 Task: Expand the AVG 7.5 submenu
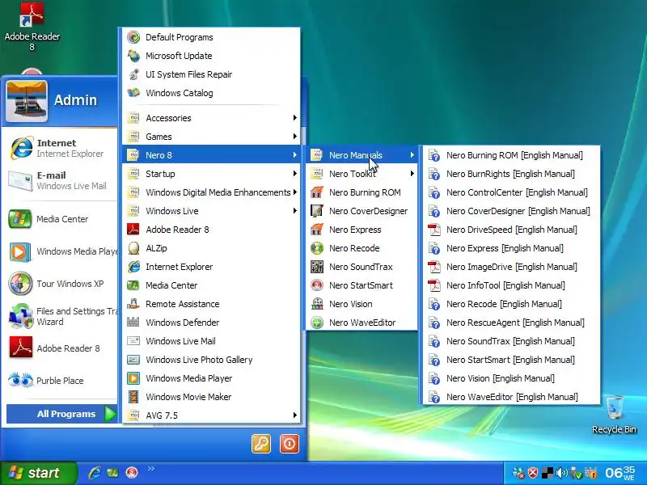point(212,415)
